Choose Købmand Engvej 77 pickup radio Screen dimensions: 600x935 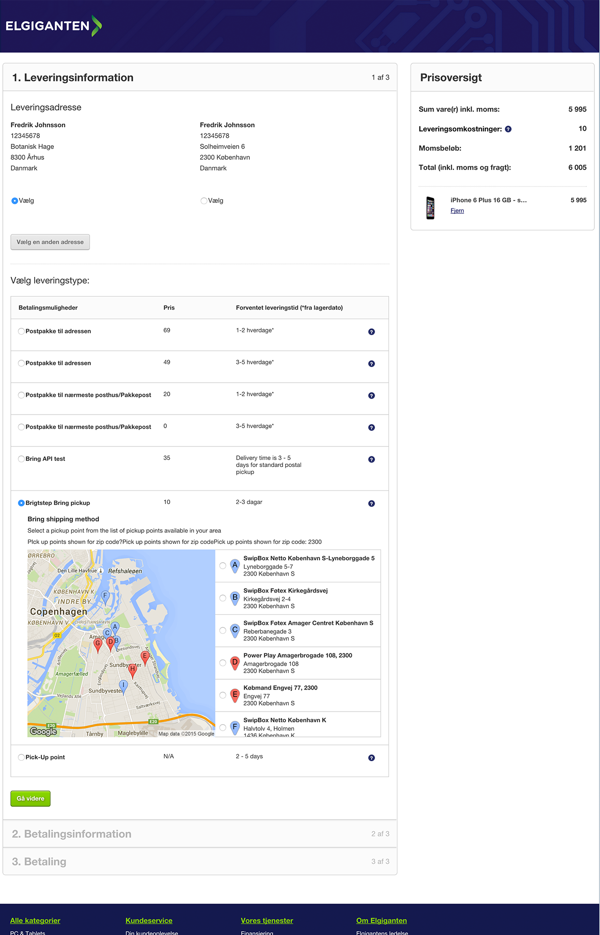click(x=223, y=695)
